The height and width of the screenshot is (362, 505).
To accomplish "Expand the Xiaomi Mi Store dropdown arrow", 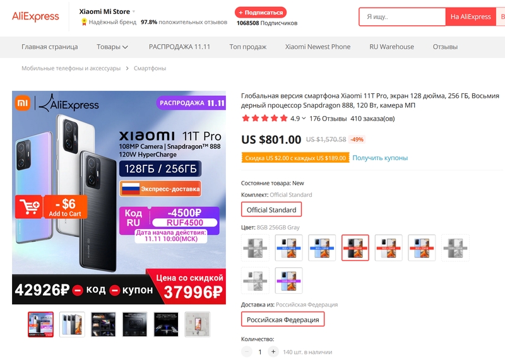I will point(133,12).
